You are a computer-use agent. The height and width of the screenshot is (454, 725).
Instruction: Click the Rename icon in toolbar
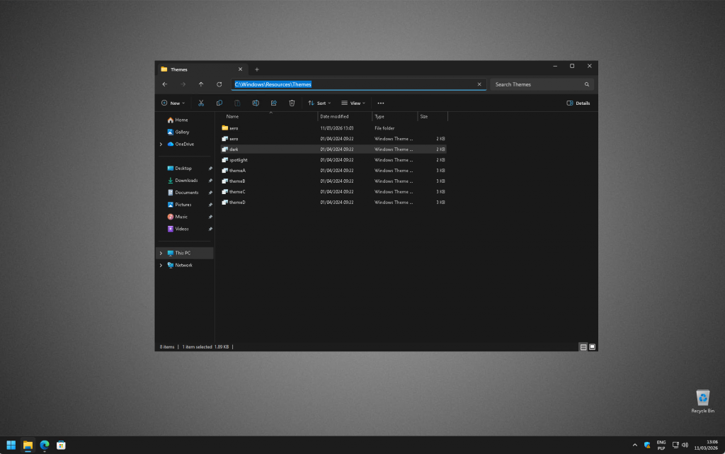click(x=256, y=103)
